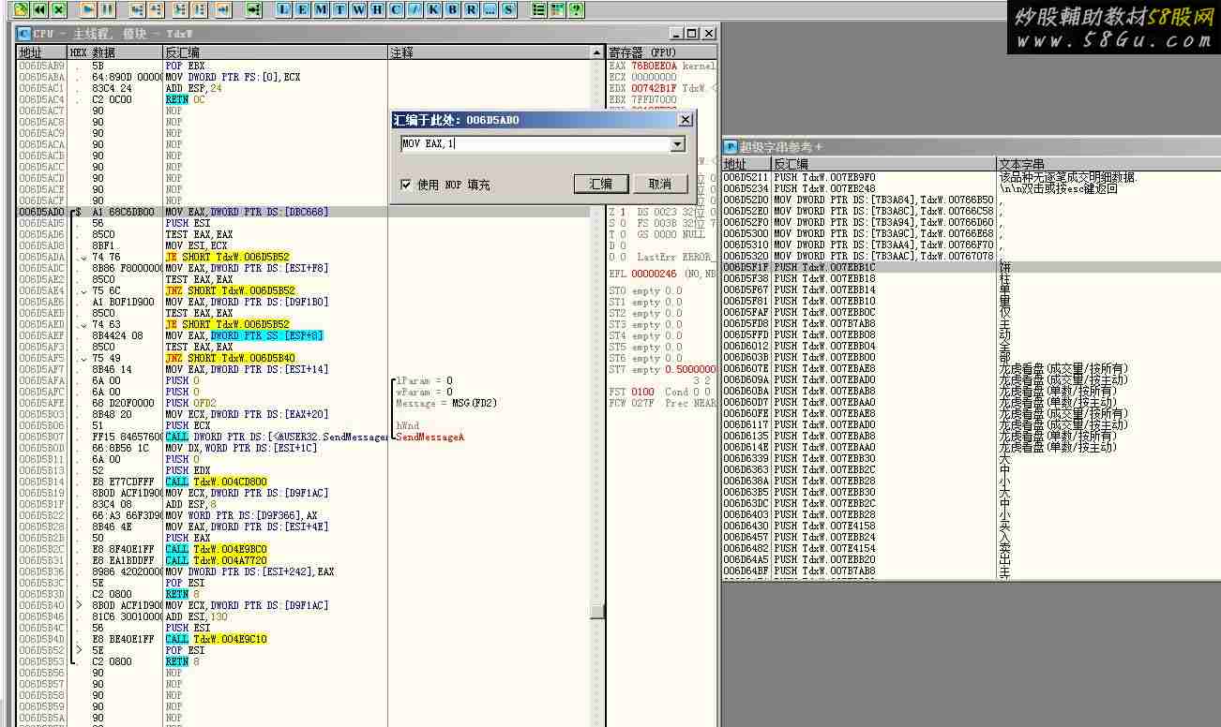This screenshot has width=1221, height=727.
Task: Click the 汇编 button in dialog
Action: (601, 184)
